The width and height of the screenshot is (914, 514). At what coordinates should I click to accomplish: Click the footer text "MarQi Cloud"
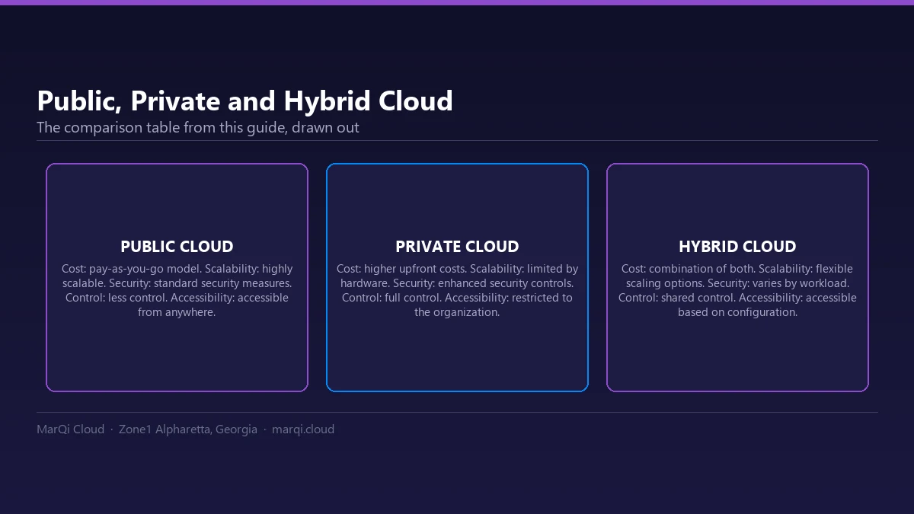tap(70, 429)
